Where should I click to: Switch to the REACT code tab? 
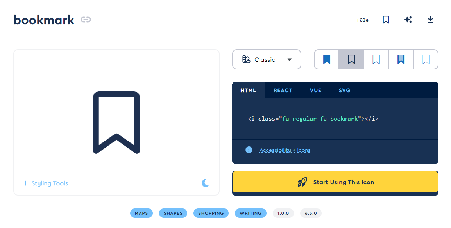[x=283, y=90]
